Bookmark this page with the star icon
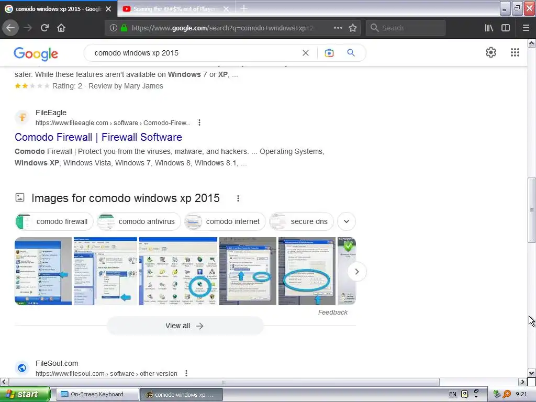536x402 pixels. 353,28
